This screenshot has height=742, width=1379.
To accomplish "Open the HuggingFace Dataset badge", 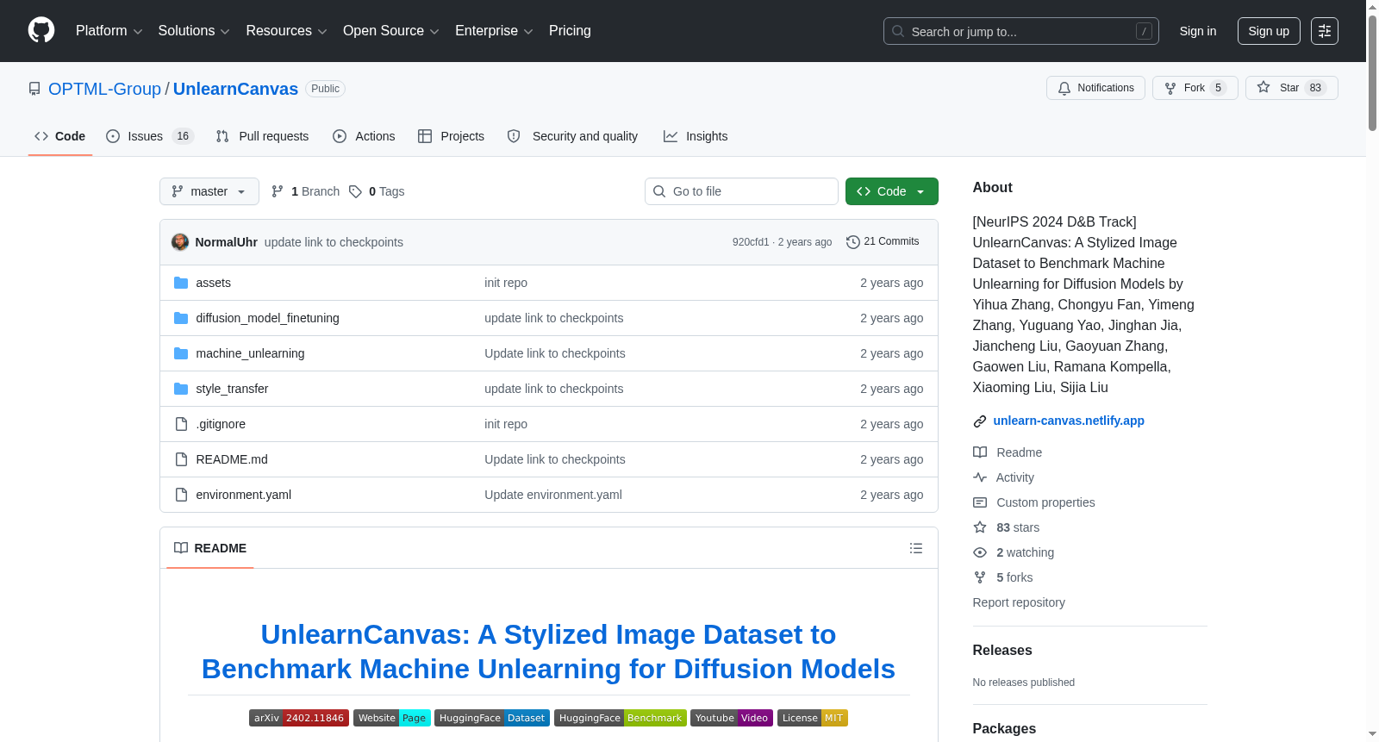I will point(492,718).
